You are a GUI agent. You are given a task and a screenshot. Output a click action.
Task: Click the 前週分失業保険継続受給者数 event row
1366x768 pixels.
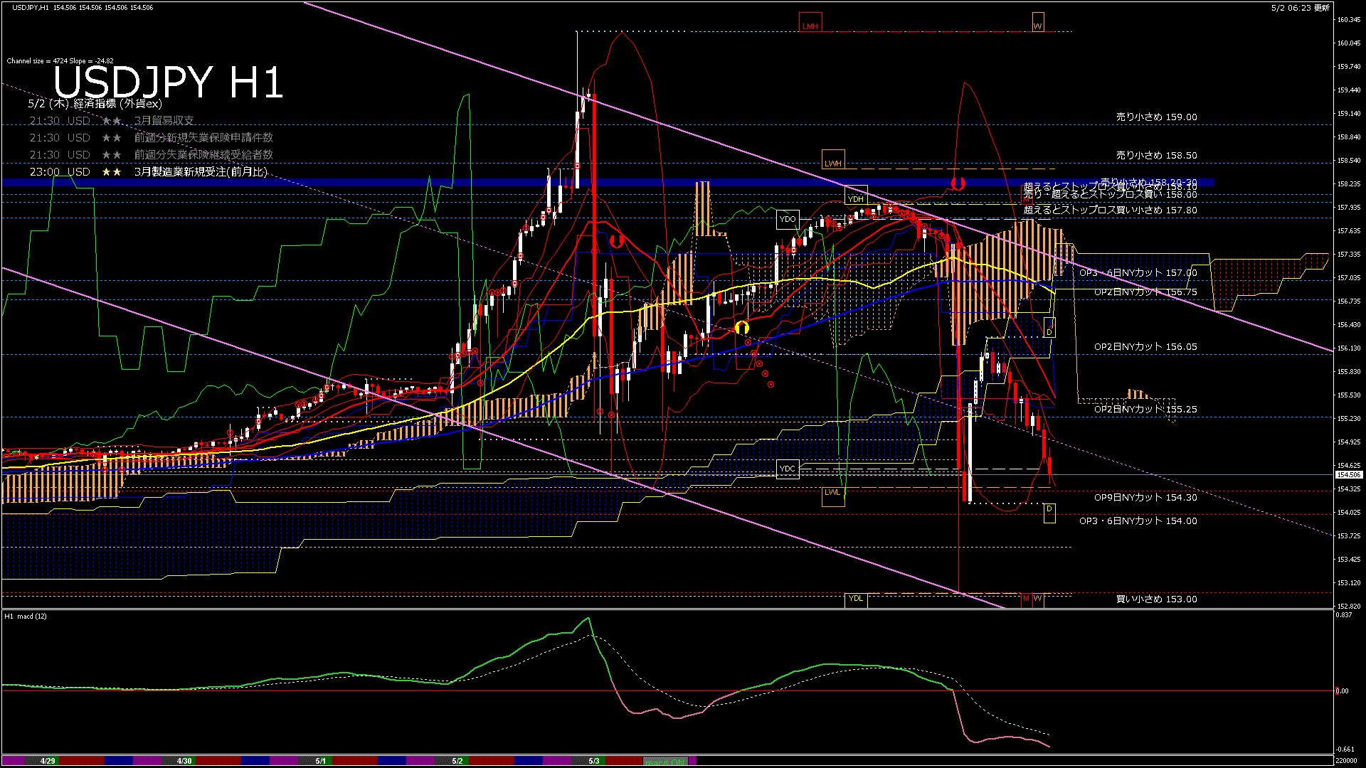click(x=152, y=155)
